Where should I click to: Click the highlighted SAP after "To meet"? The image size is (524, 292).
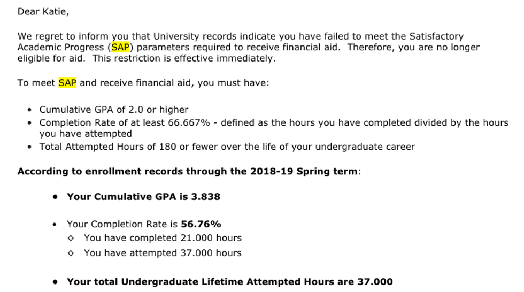click(67, 83)
